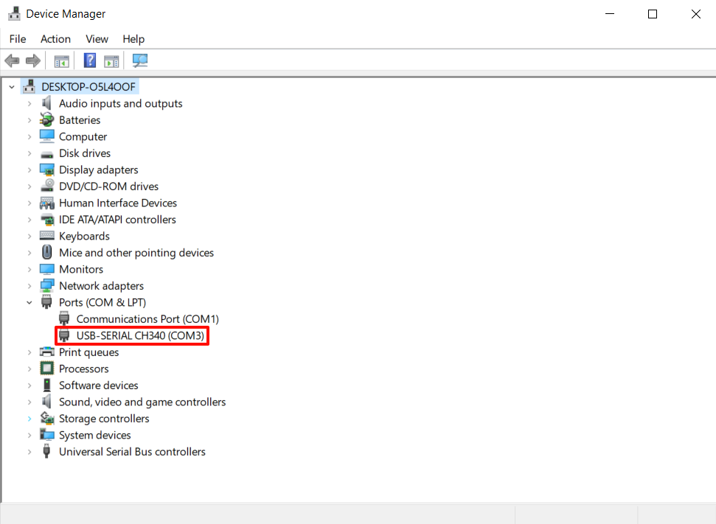Click the port icon beside Communications Port (COM1)
This screenshot has height=524, width=716.
[64, 318]
